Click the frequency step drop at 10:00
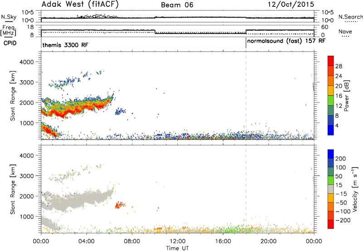This screenshot has height=251, width=363. click(x=155, y=32)
